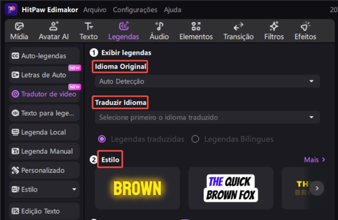
Task: Show next subtitle styles with arrow
Action: [317, 188]
